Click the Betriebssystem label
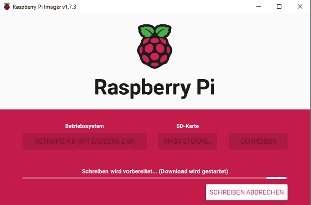311x205 pixels. (x=84, y=126)
